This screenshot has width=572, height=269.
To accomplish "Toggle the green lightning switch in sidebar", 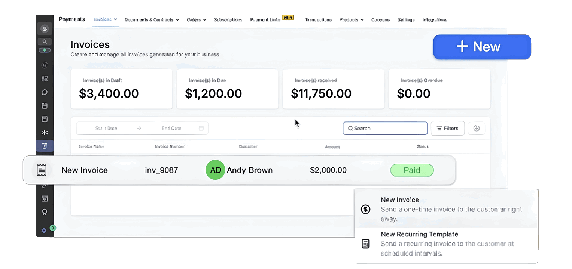I will point(45,50).
